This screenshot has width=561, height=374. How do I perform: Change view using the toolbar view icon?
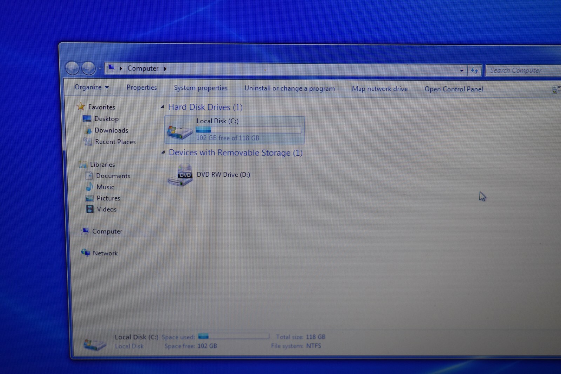(x=556, y=90)
